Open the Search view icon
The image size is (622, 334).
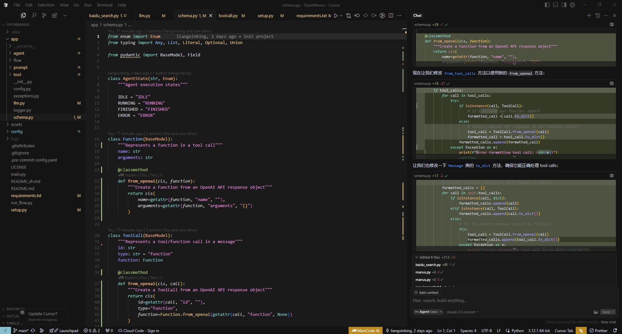(x=34, y=15)
